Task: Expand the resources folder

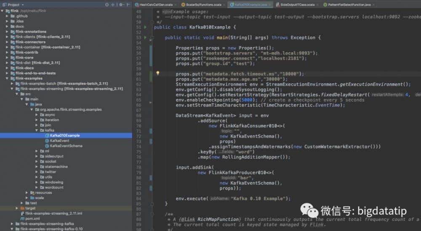Action: click(x=27, y=193)
